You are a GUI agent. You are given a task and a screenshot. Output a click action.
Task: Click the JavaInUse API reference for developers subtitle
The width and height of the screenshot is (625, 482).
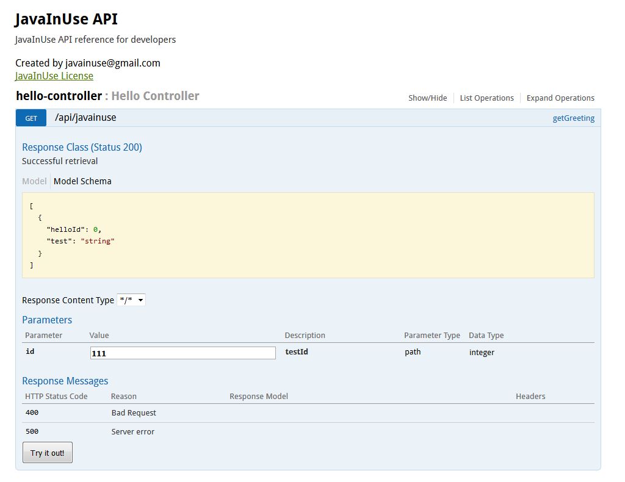coord(95,40)
